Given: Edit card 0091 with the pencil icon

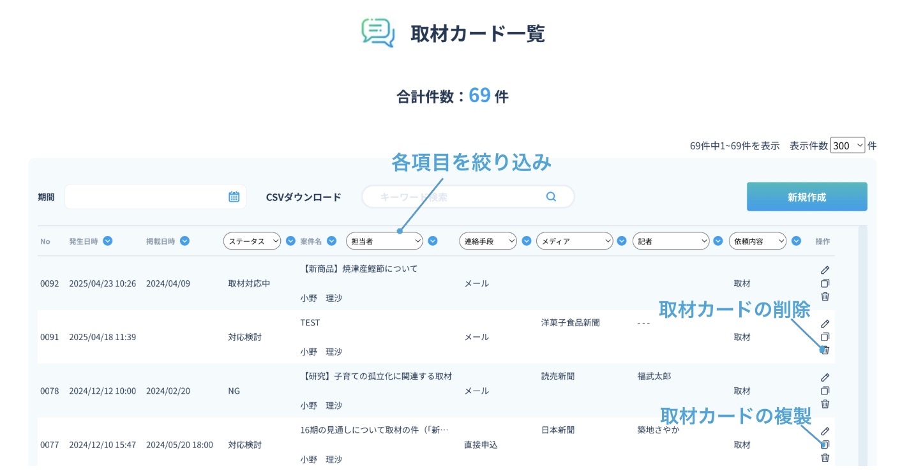Looking at the screenshot, I should [825, 324].
